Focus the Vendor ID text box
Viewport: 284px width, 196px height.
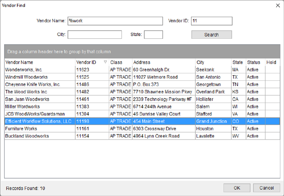tap(212, 21)
